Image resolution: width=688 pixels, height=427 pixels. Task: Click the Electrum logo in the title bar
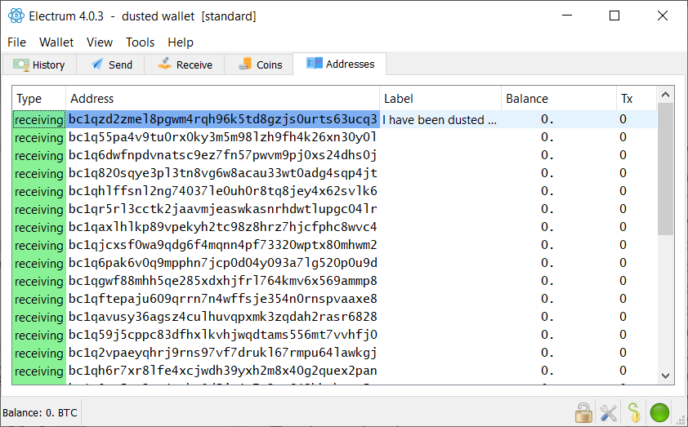click(x=16, y=16)
